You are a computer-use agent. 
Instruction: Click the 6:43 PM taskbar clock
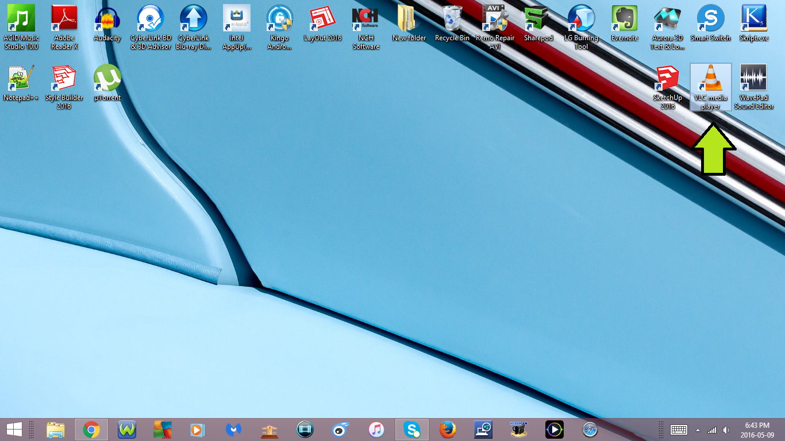tap(757, 430)
